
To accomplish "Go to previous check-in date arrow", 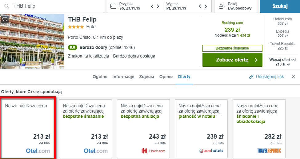I will [152, 6].
